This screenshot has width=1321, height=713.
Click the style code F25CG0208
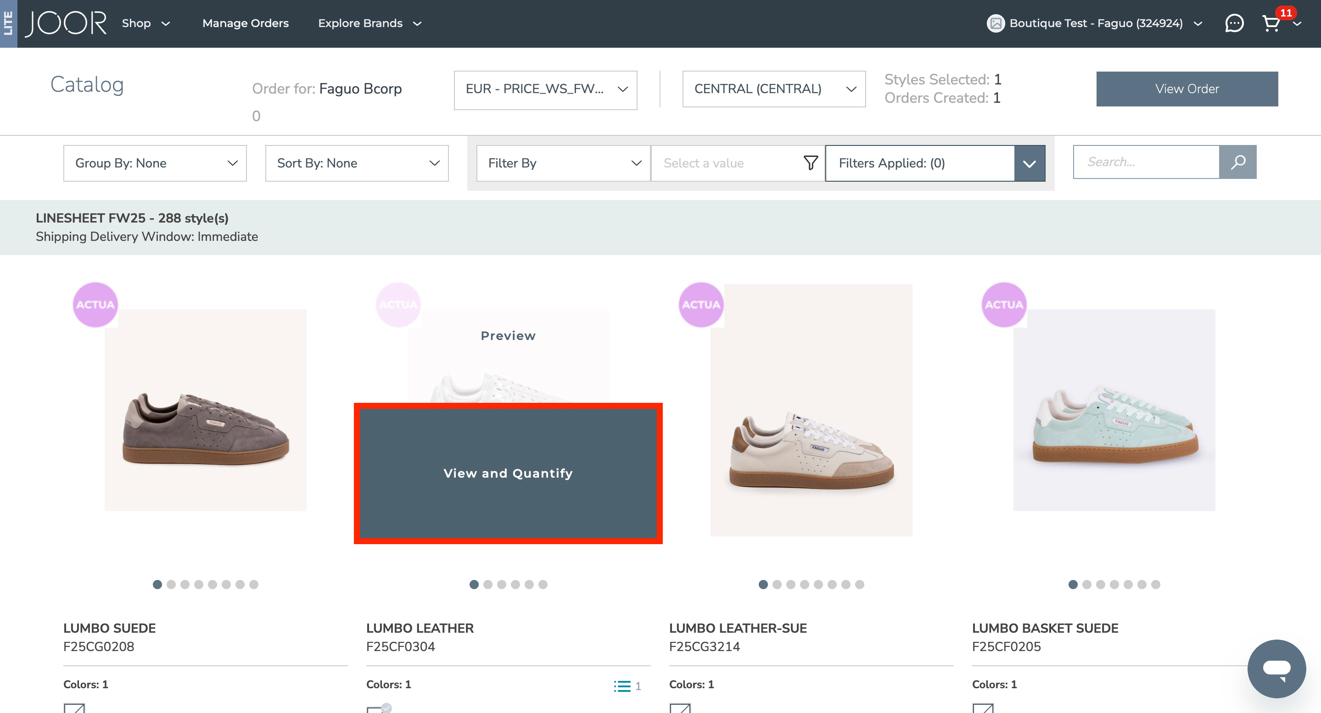[99, 646]
